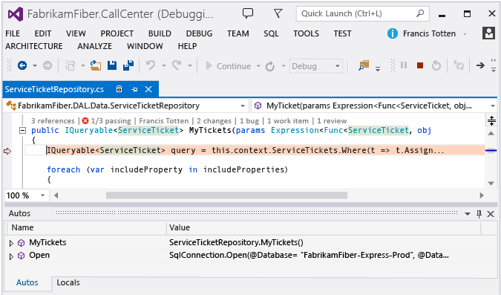Open the Undo history dropdown arrow
The width and height of the screenshot is (501, 295).
(164, 66)
